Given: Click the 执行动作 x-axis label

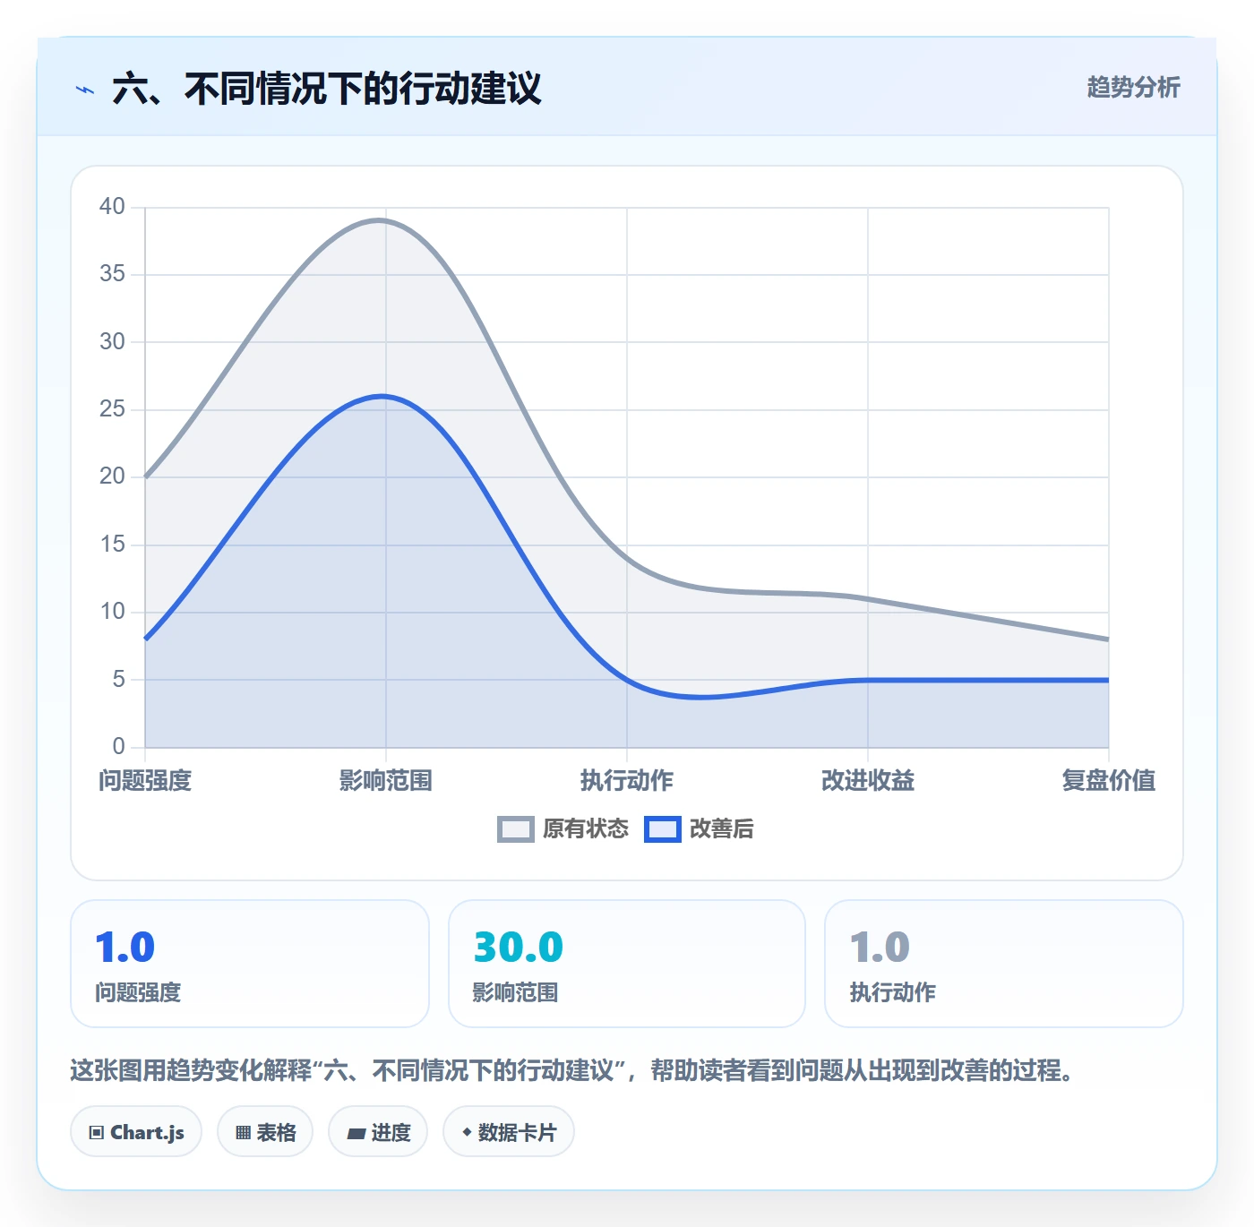Looking at the screenshot, I should tap(627, 781).
